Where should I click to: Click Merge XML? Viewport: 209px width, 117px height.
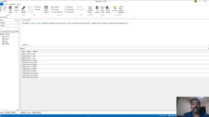(x=69, y=12)
